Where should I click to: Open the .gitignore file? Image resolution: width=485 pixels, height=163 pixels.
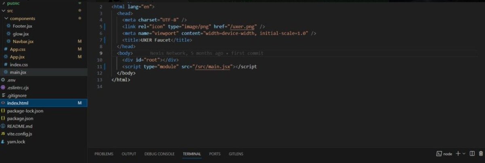point(44,95)
